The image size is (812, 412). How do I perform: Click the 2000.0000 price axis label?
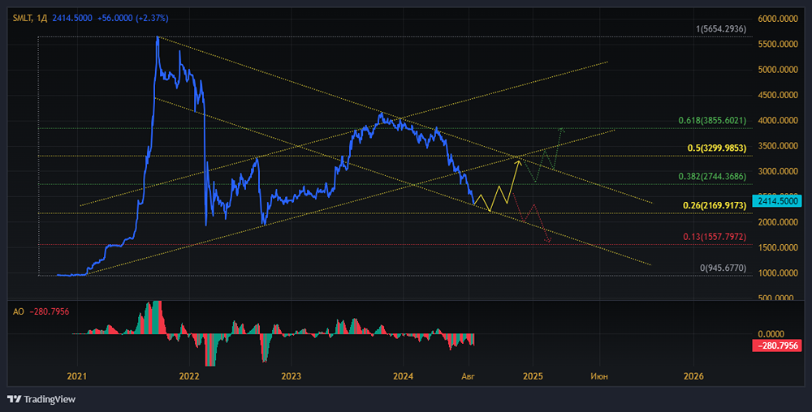(779, 222)
